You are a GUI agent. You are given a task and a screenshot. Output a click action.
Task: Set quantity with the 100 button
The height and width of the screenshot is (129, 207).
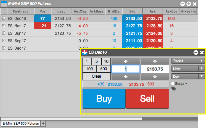pyautogui.click(x=89, y=69)
